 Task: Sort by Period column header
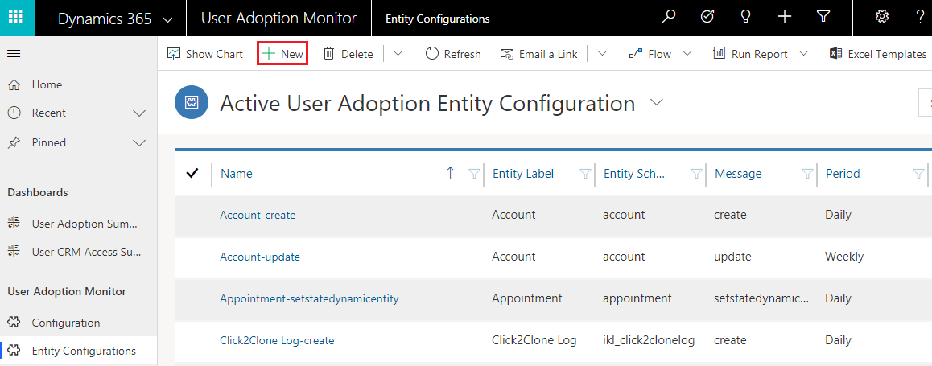(843, 174)
